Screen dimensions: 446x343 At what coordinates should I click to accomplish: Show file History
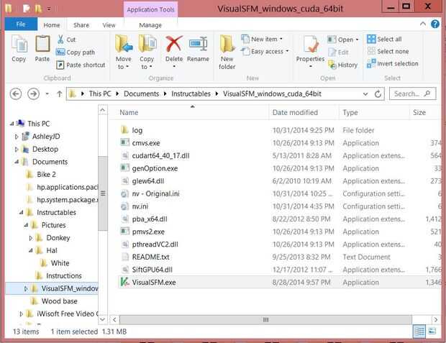point(342,65)
